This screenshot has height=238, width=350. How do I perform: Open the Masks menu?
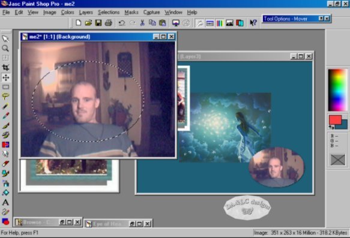coord(131,12)
